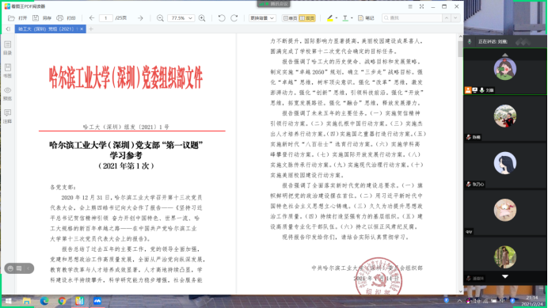Open the 77.5% zoom level dropdown
The image size is (548, 308).
tap(181, 18)
